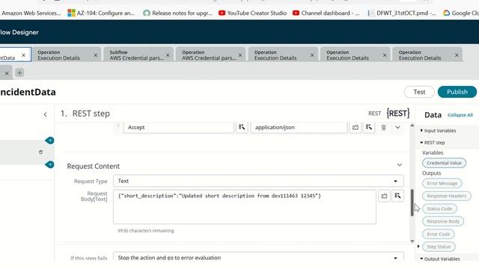Image resolution: width=479 pixels, height=269 pixels.
Task: Click the '9930 characters remaining' text
Action: [x=146, y=231]
